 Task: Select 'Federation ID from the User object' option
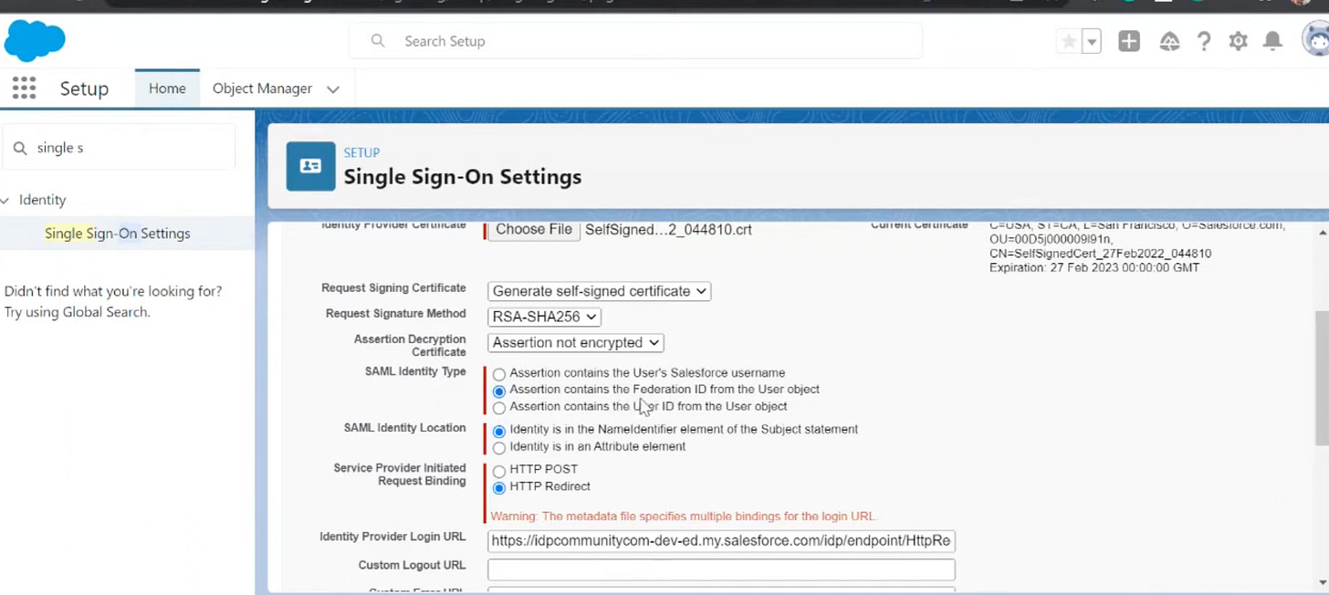pyautogui.click(x=498, y=391)
